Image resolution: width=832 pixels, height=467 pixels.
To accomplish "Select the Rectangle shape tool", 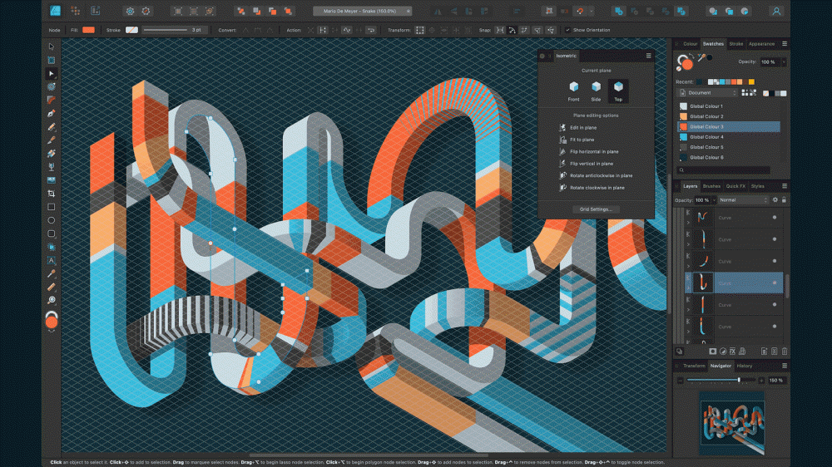I will [51, 207].
